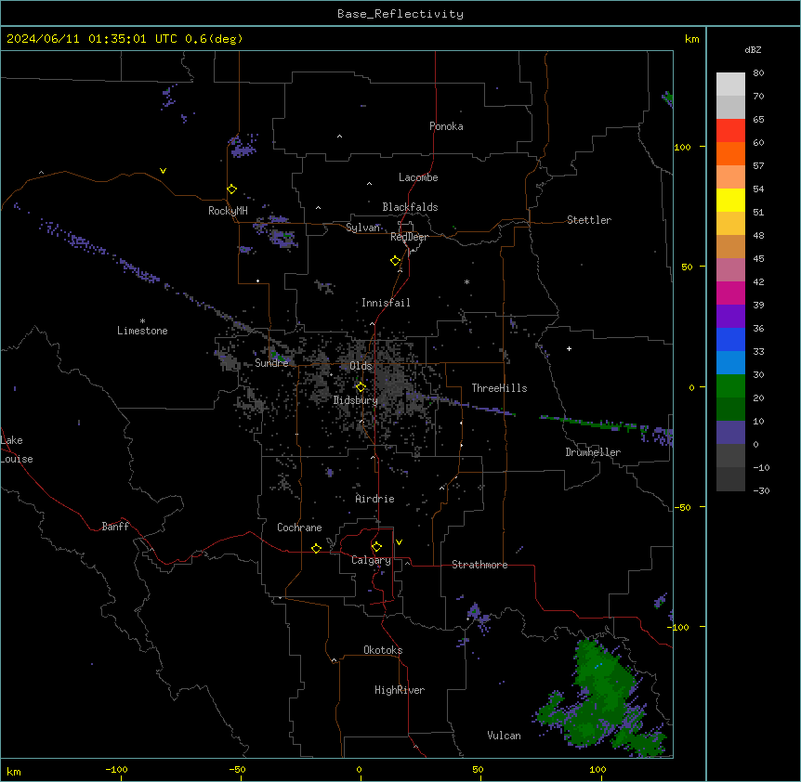Click the bright green 20-30 dBZ legend swatch
Screen dimensions: 801x782
pos(730,386)
